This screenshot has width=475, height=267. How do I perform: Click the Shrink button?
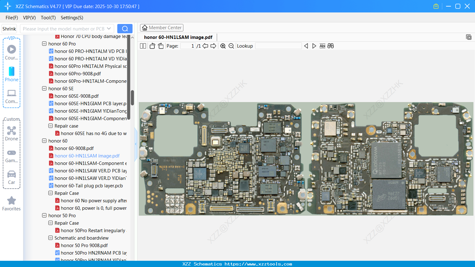click(x=9, y=29)
